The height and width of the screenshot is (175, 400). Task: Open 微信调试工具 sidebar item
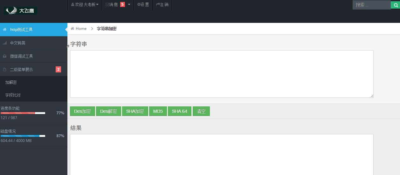click(34, 56)
